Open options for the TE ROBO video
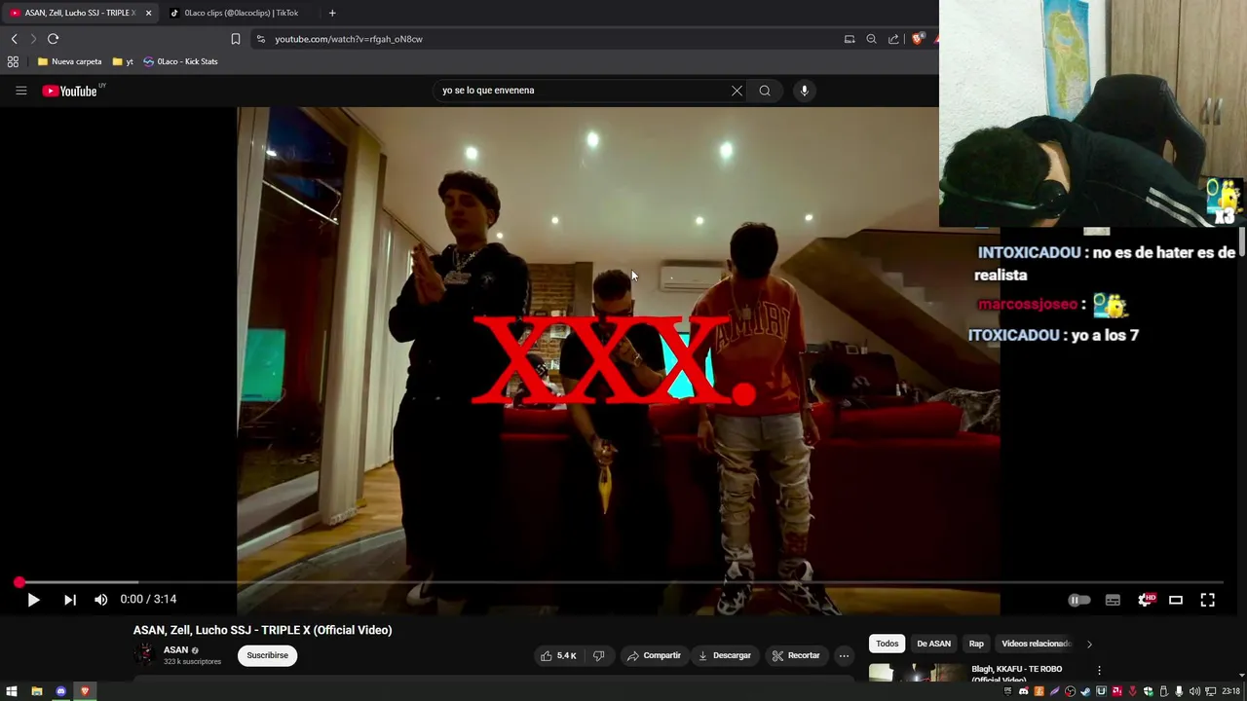 (x=1099, y=670)
